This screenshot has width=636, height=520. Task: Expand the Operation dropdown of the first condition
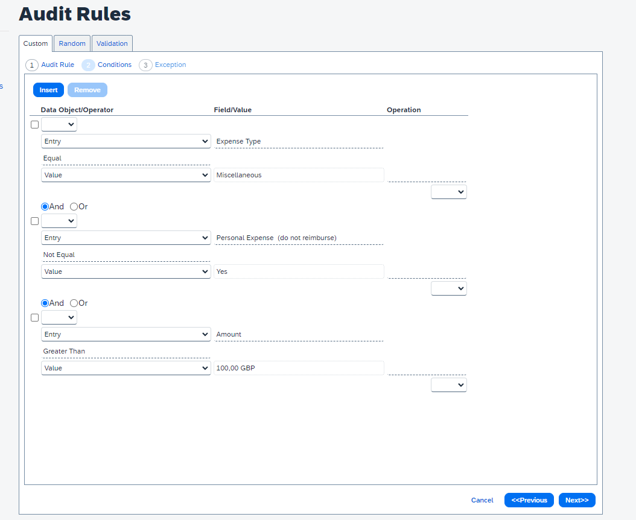click(448, 192)
